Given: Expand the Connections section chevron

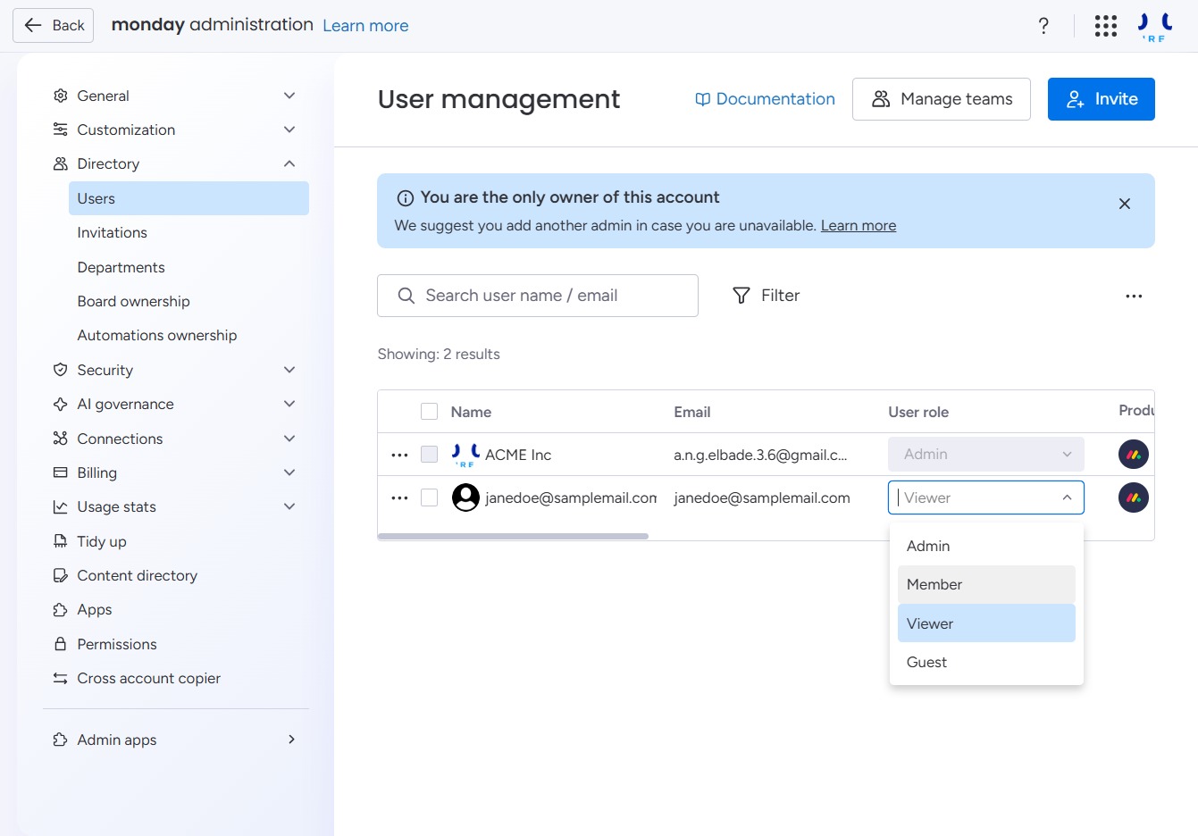Looking at the screenshot, I should tap(289, 439).
